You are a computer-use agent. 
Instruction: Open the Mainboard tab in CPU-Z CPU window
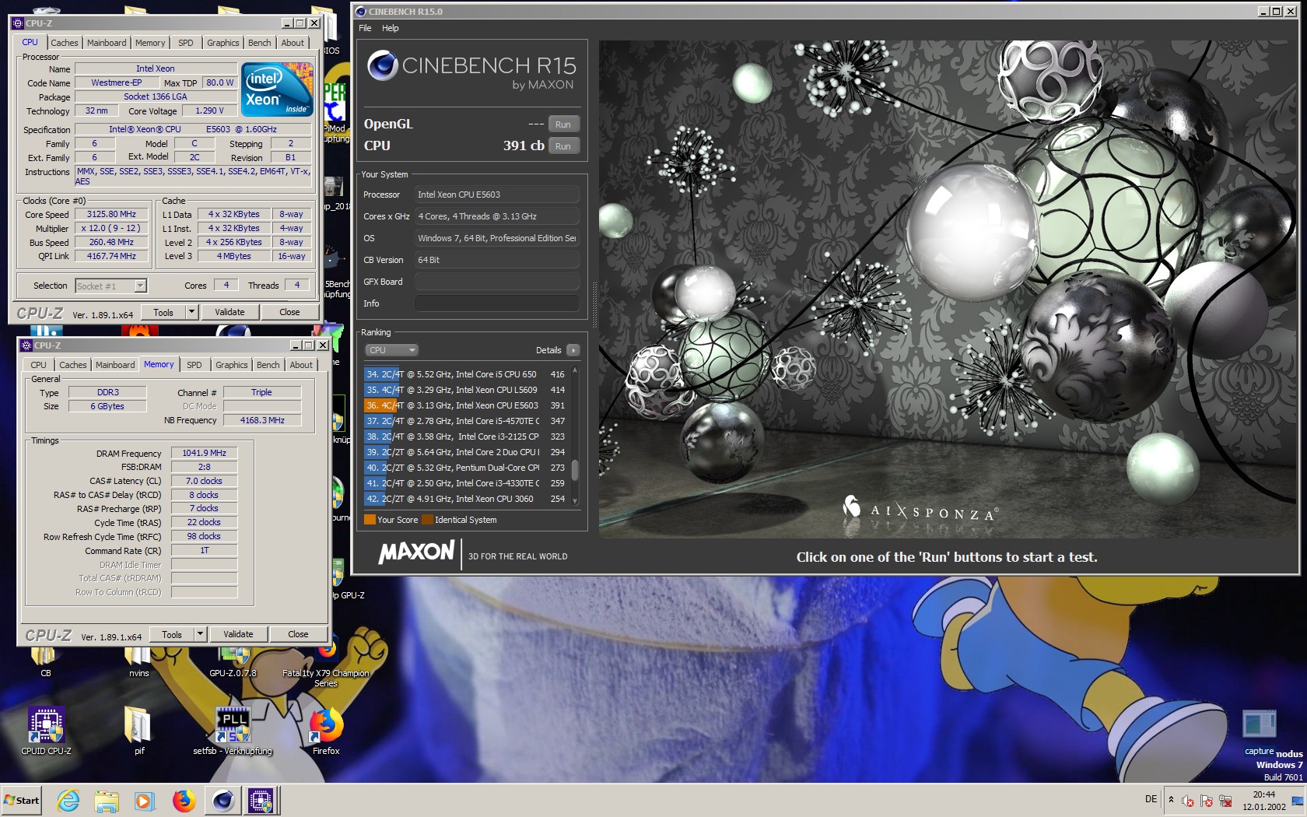tap(107, 43)
